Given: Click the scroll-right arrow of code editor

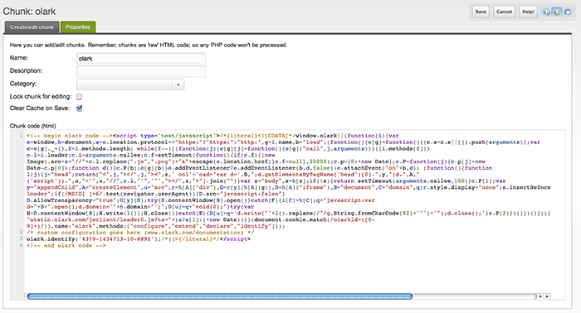Looking at the screenshot, I should (x=547, y=296).
